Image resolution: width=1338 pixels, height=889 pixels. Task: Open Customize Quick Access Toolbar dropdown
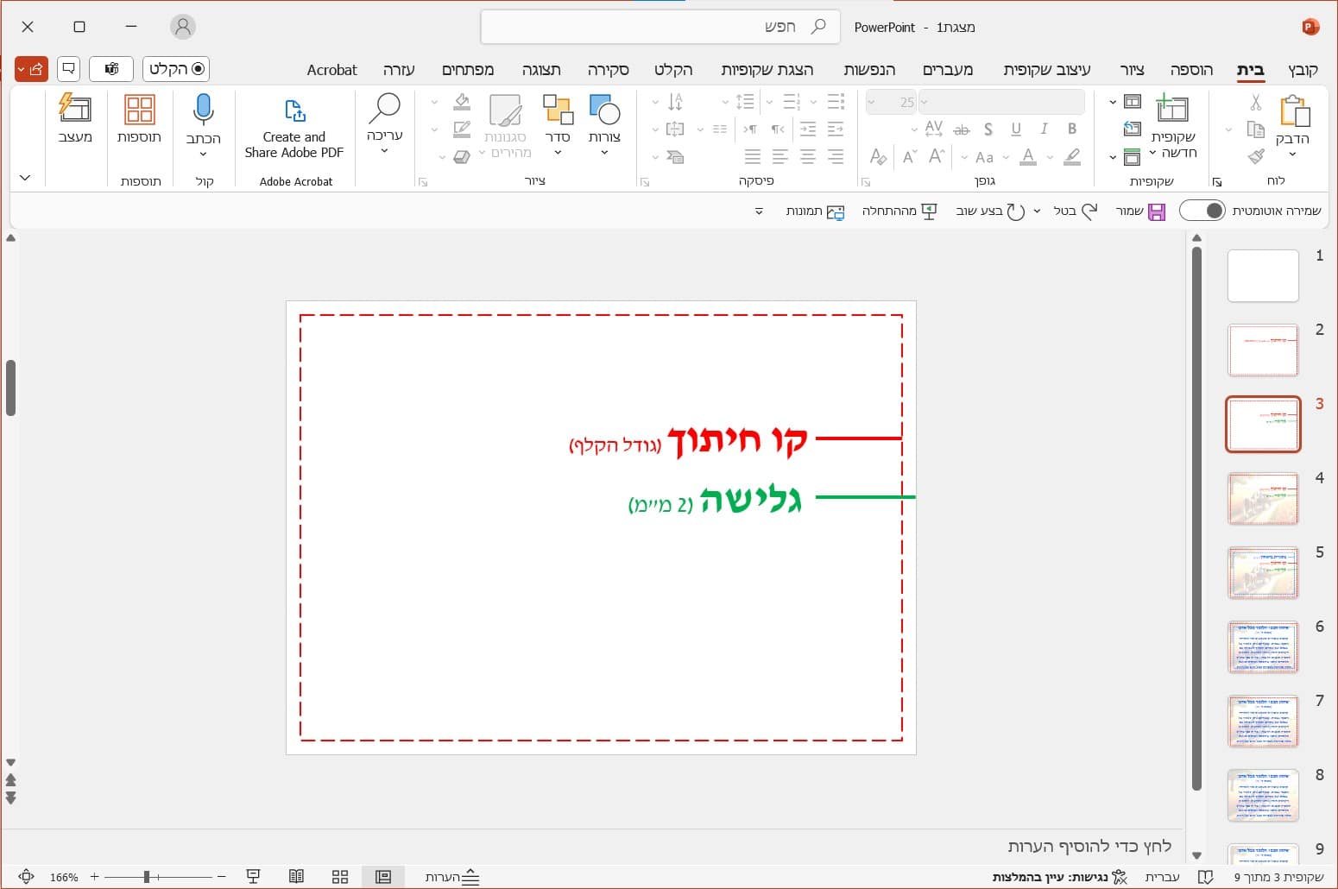coord(759,211)
